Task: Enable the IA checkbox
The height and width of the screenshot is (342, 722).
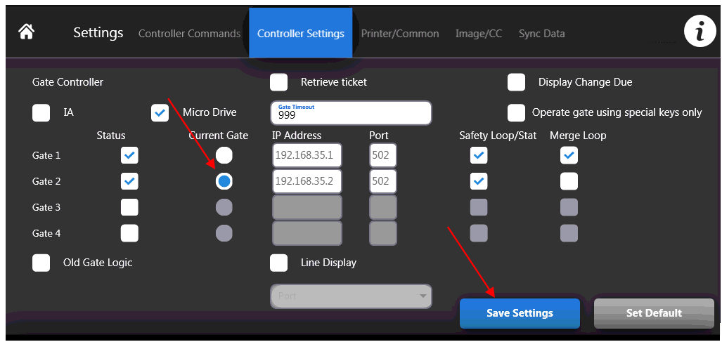Action: 41,112
